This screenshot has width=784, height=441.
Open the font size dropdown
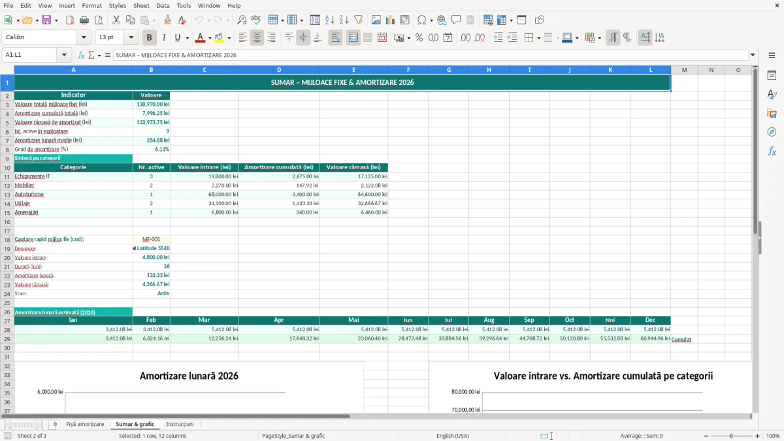[x=131, y=38]
